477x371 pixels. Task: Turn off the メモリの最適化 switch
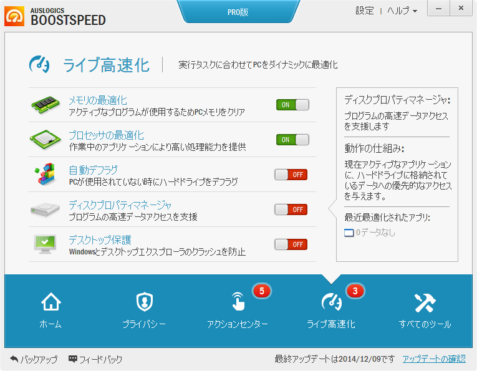pyautogui.click(x=292, y=105)
